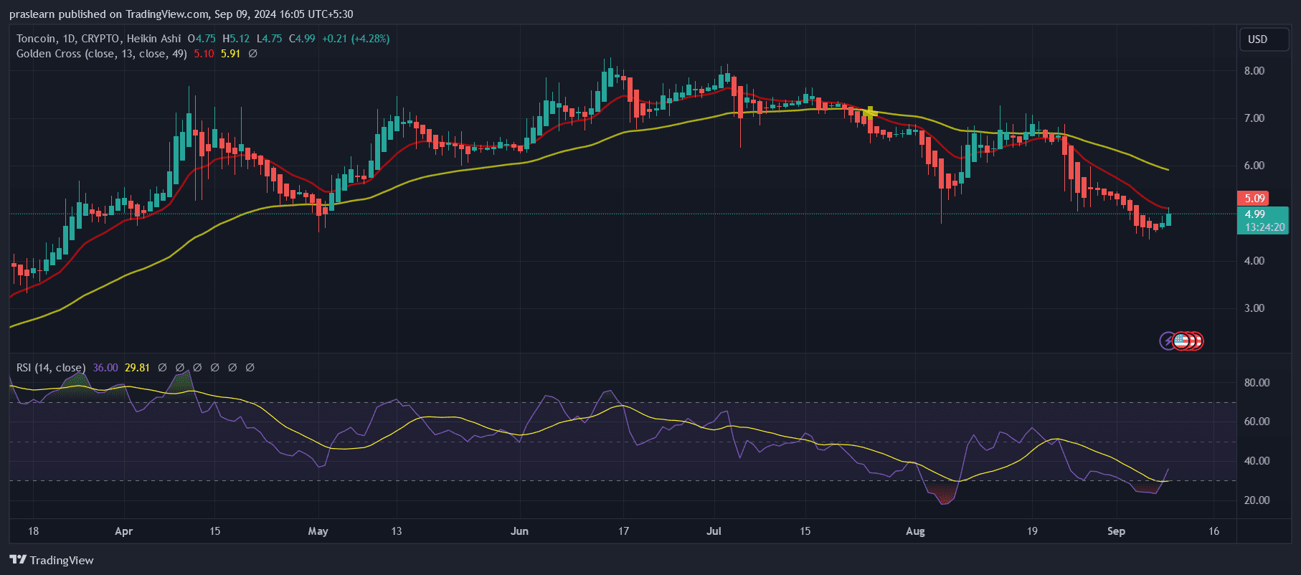Click the 8.00 price axis label
Screen dimensions: 1301x575
point(1254,71)
